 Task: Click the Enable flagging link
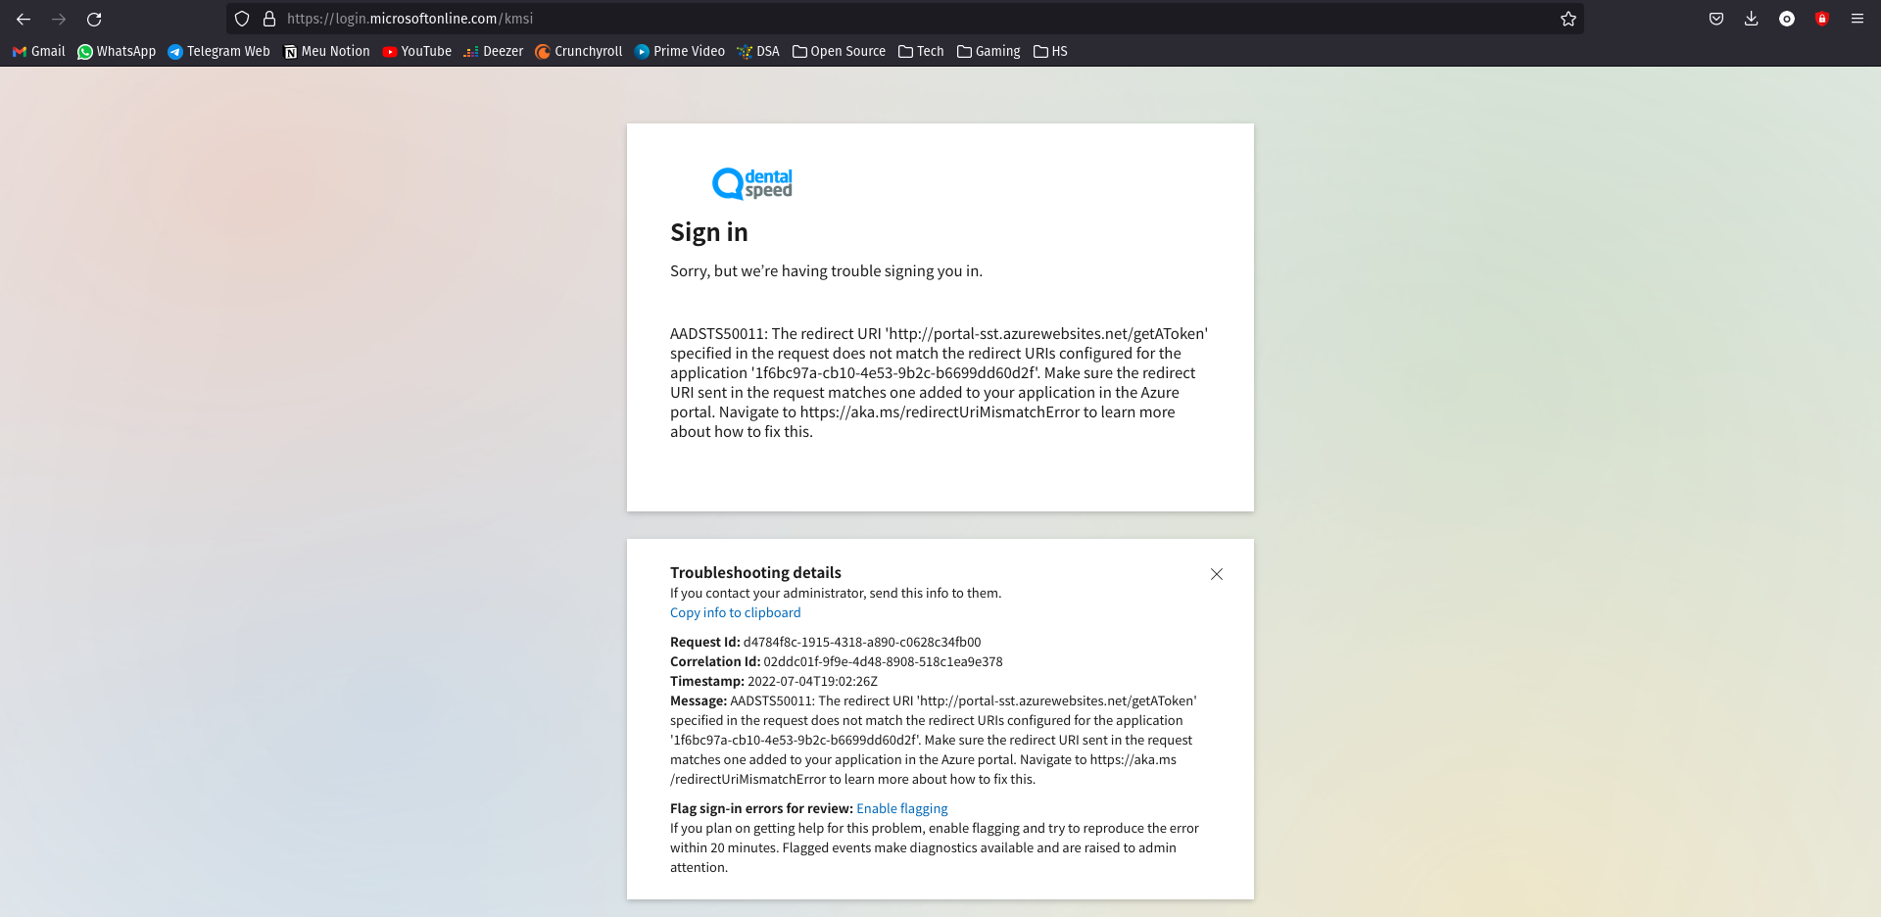click(x=902, y=808)
